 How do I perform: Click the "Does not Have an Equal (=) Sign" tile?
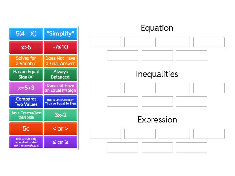[x=61, y=88]
